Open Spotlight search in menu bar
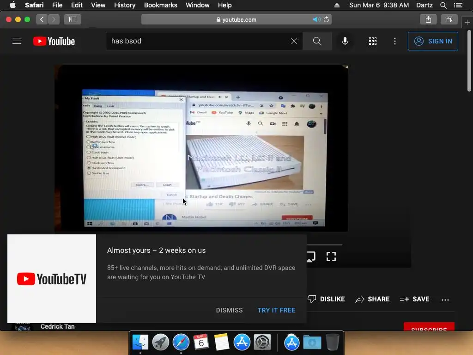Image resolution: width=473 pixels, height=355 pixels. (443, 5)
